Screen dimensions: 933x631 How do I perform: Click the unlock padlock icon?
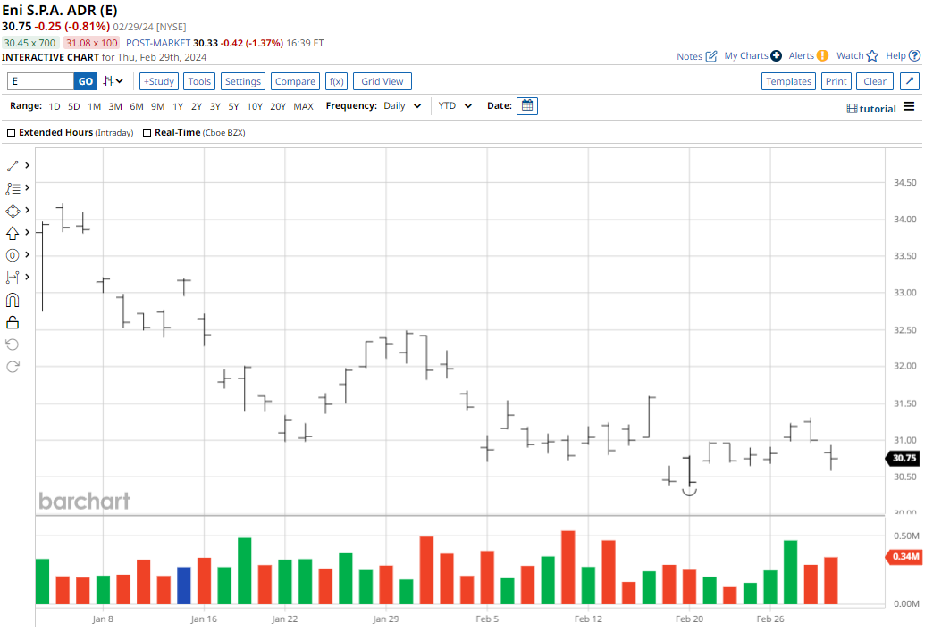tap(13, 323)
